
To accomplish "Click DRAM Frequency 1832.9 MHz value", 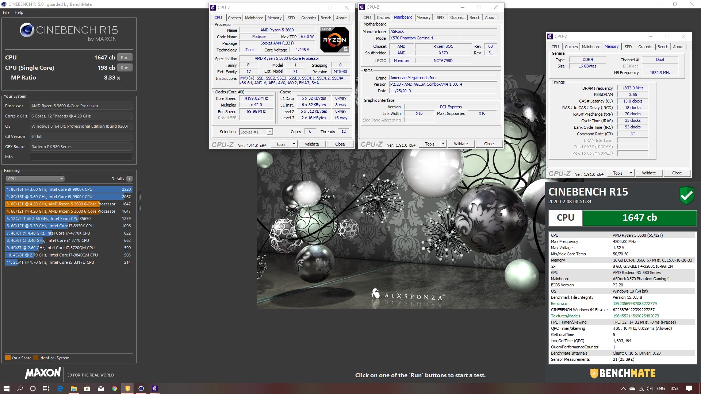I will pyautogui.click(x=633, y=88).
